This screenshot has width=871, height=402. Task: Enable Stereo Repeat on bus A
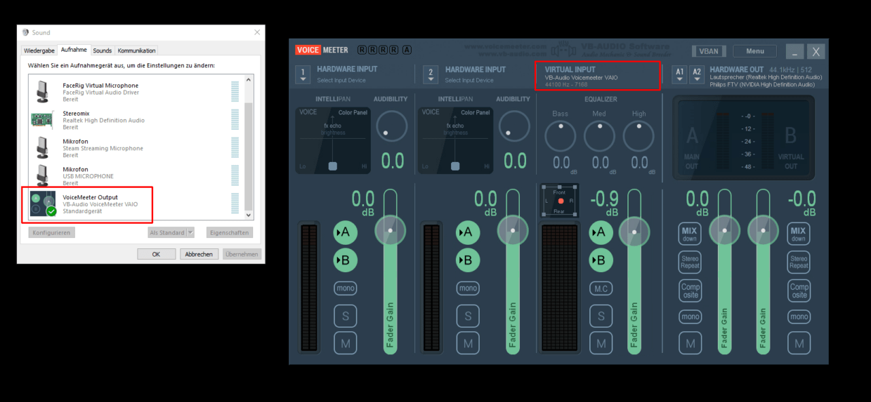coord(689,261)
